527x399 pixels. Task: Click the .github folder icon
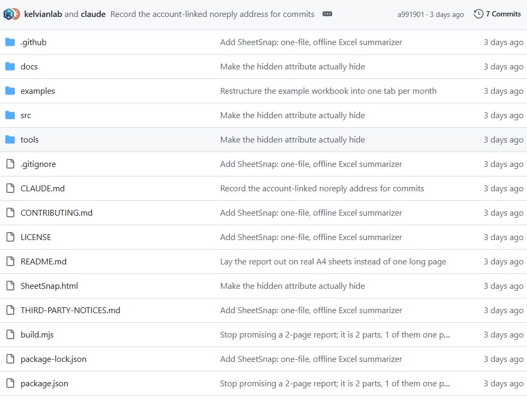click(10, 42)
